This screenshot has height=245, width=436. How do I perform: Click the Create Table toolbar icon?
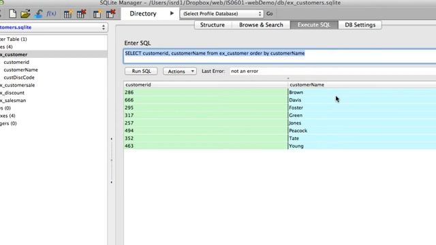click(68, 14)
